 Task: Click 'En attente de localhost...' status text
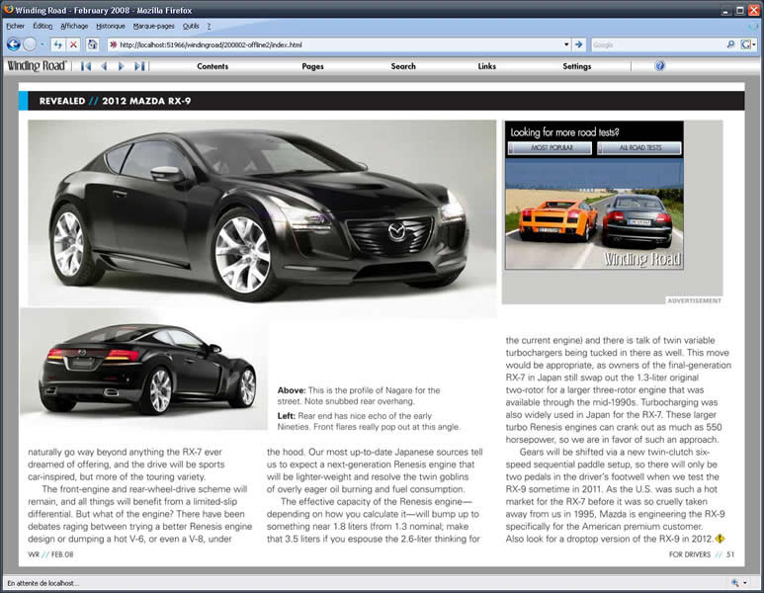click(42, 583)
